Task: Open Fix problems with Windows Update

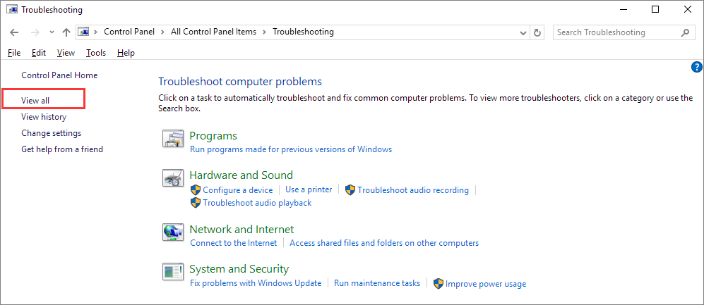Action: 256,283
